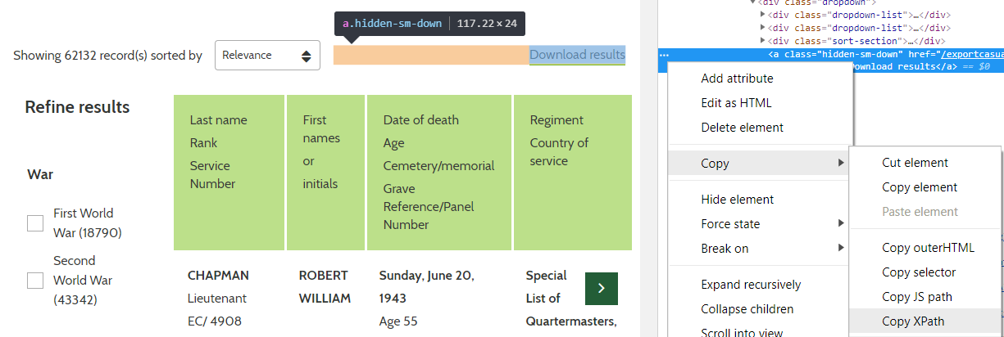Viewport: 1004px width, 337px height.
Task: Click the CHAPMAN last name text
Action: pos(218,276)
